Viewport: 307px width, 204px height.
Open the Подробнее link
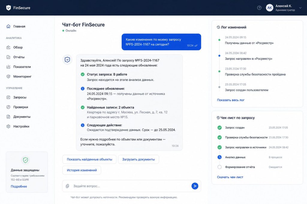tap(19, 186)
